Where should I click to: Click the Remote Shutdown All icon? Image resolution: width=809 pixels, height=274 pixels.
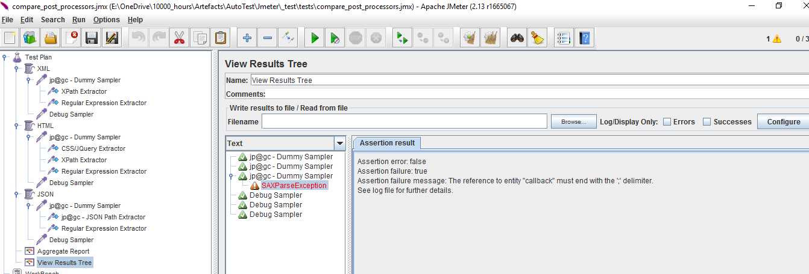click(x=444, y=38)
